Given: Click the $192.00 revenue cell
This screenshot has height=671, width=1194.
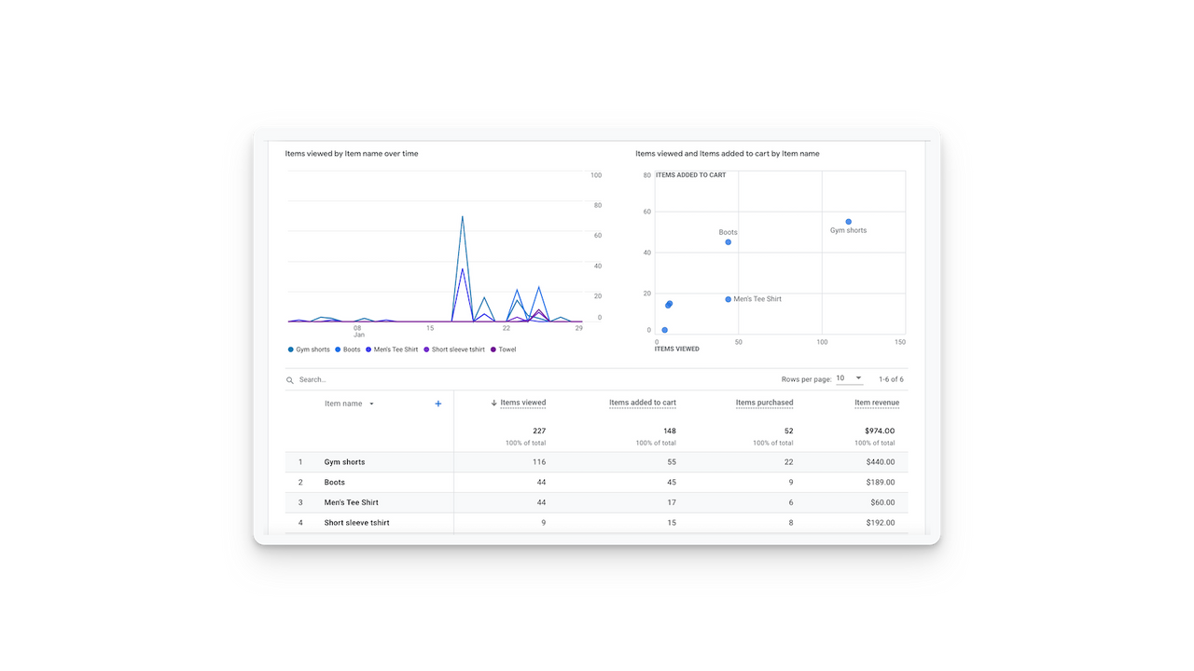Looking at the screenshot, I should (880, 523).
